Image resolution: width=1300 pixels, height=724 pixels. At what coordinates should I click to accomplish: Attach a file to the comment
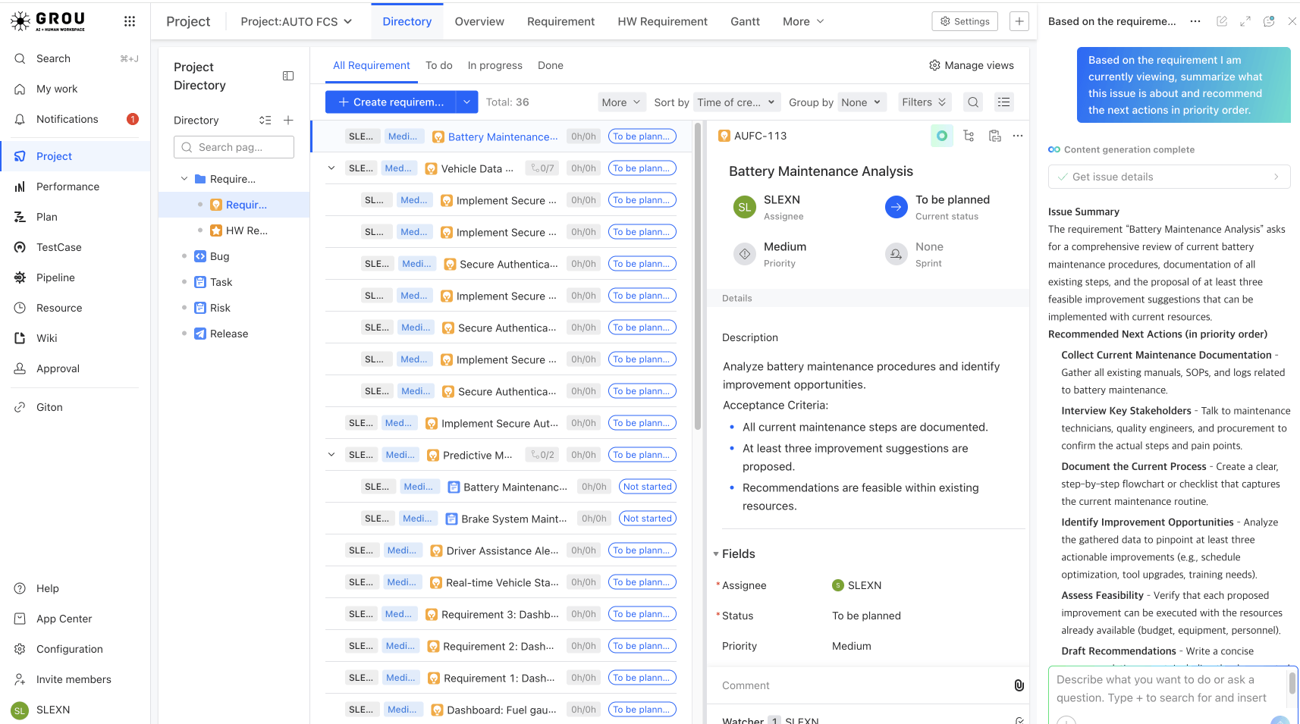pos(1019,685)
